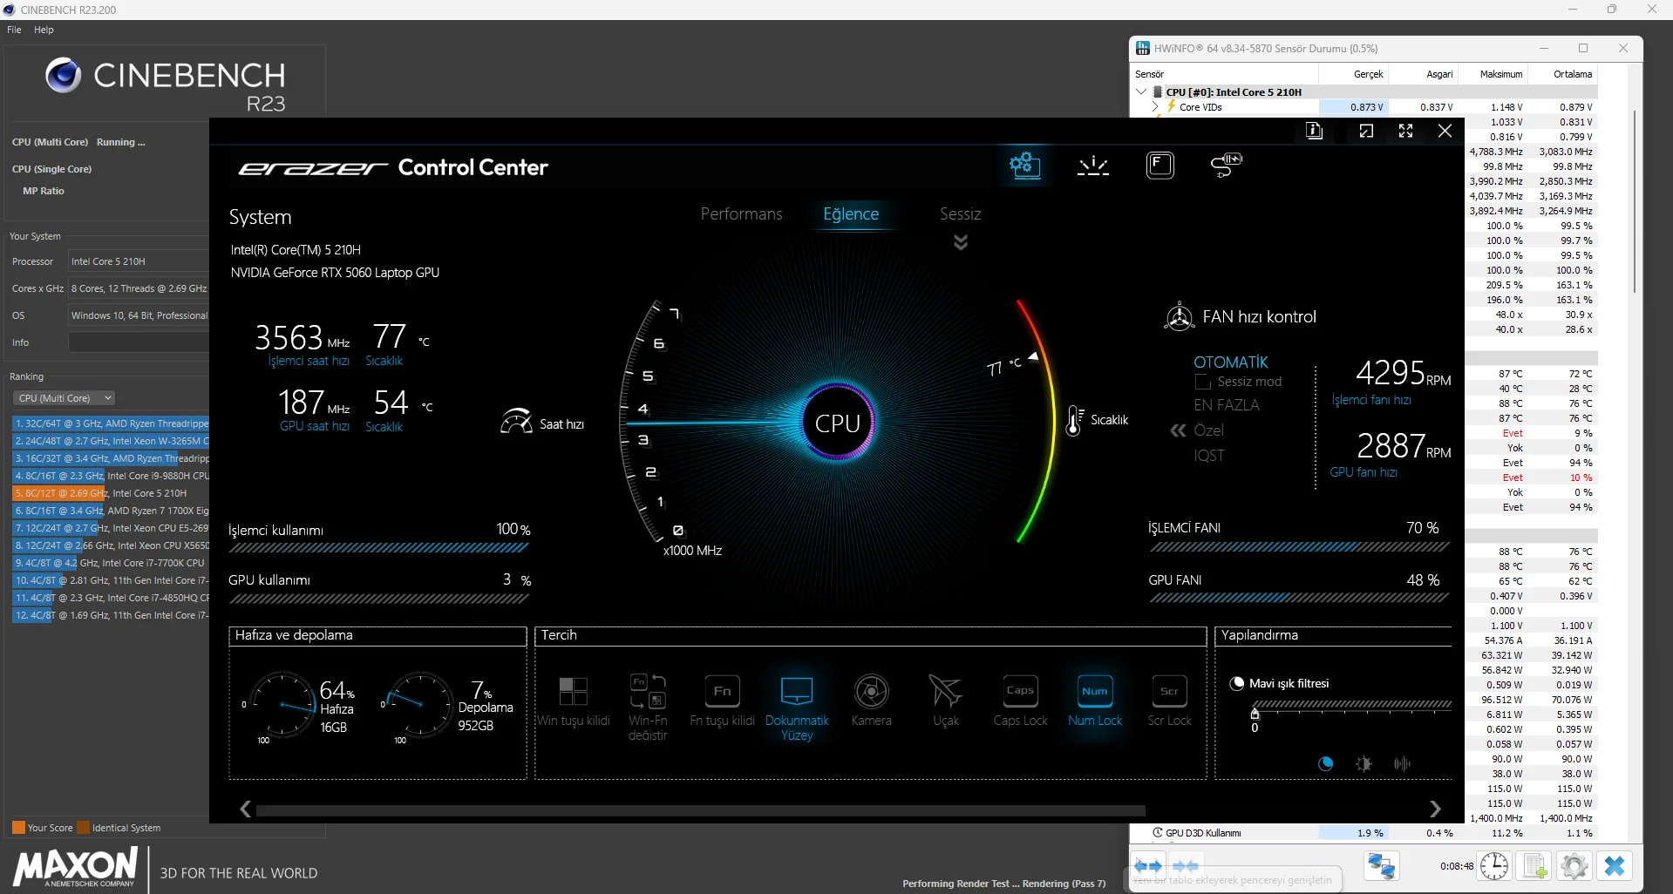Collapse the CPU [#0]: Intel Core 5 210H tree
The width and height of the screenshot is (1673, 894).
point(1142,91)
